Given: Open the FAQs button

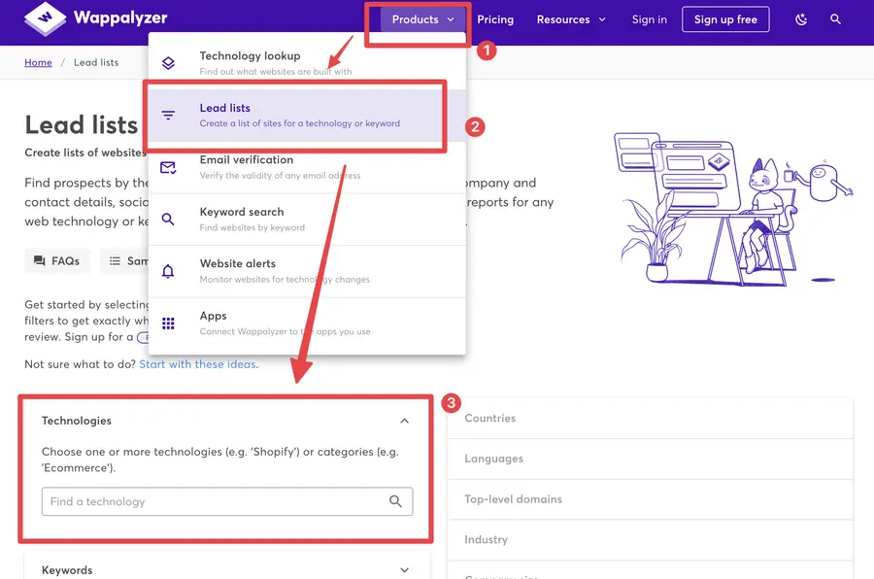Looking at the screenshot, I should tap(57, 260).
